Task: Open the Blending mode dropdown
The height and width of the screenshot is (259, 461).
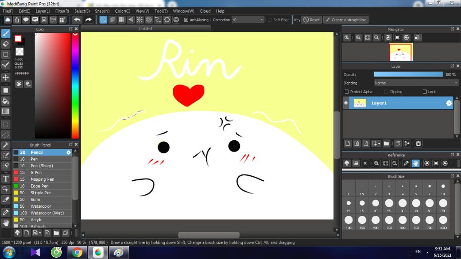Action: tap(416, 83)
